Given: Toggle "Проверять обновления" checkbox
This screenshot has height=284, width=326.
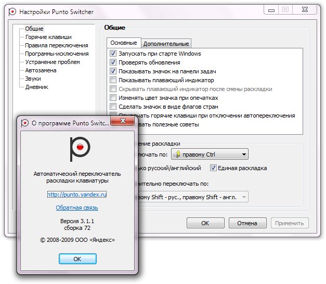Looking at the screenshot, I should tap(113, 62).
